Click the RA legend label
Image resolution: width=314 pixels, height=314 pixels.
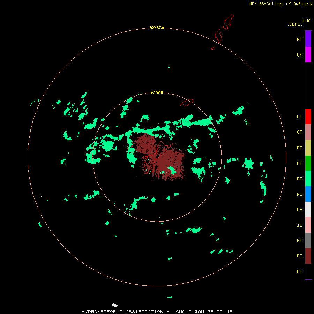[x=300, y=179]
